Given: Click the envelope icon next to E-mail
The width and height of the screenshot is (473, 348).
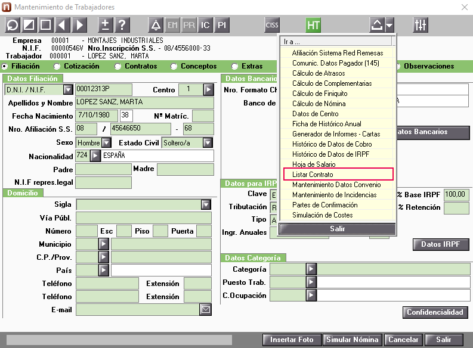Looking at the screenshot, I should coord(205,309).
